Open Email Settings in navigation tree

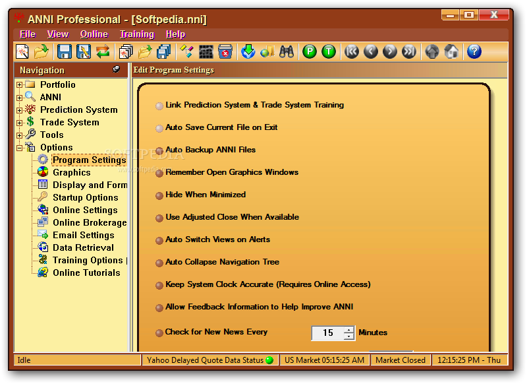(84, 235)
